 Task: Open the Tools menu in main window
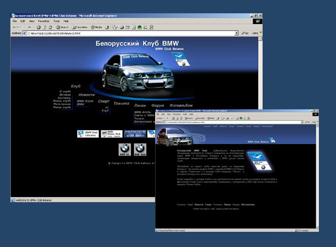(56, 21)
